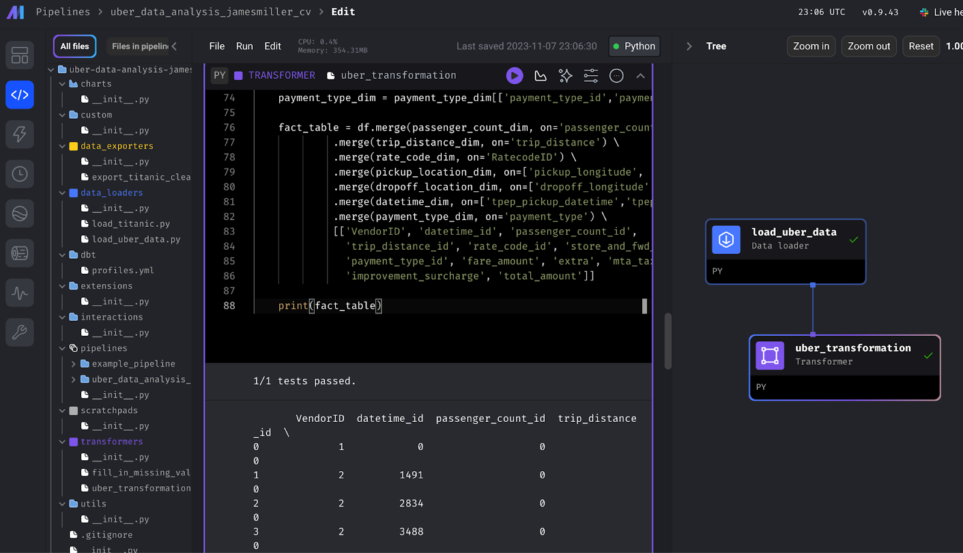
Task: Open the triggers lightning bolt sidebar icon
Action: 20,134
